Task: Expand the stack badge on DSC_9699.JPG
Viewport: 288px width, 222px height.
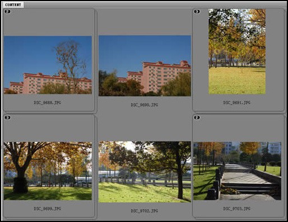Action: click(x=7, y=117)
